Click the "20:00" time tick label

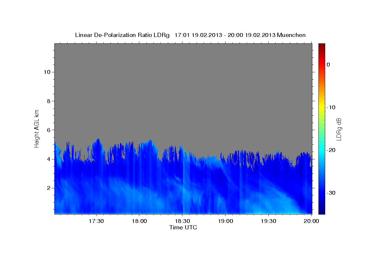[x=312, y=221]
